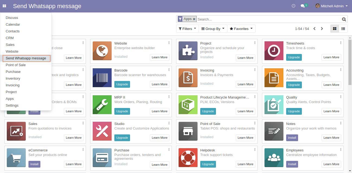The width and height of the screenshot is (352, 173).
Task: Click Learn More on Helpdesk card
Action: tap(246, 164)
